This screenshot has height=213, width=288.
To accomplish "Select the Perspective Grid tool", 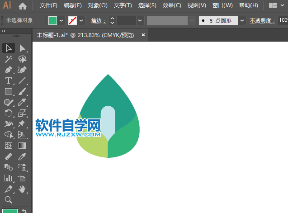I will pos(23,135).
